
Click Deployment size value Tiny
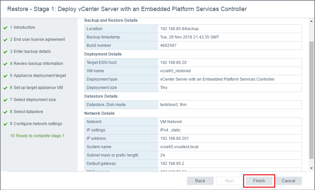click(164, 88)
